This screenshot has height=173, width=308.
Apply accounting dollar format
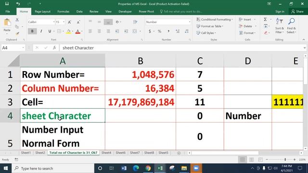coord(150,31)
